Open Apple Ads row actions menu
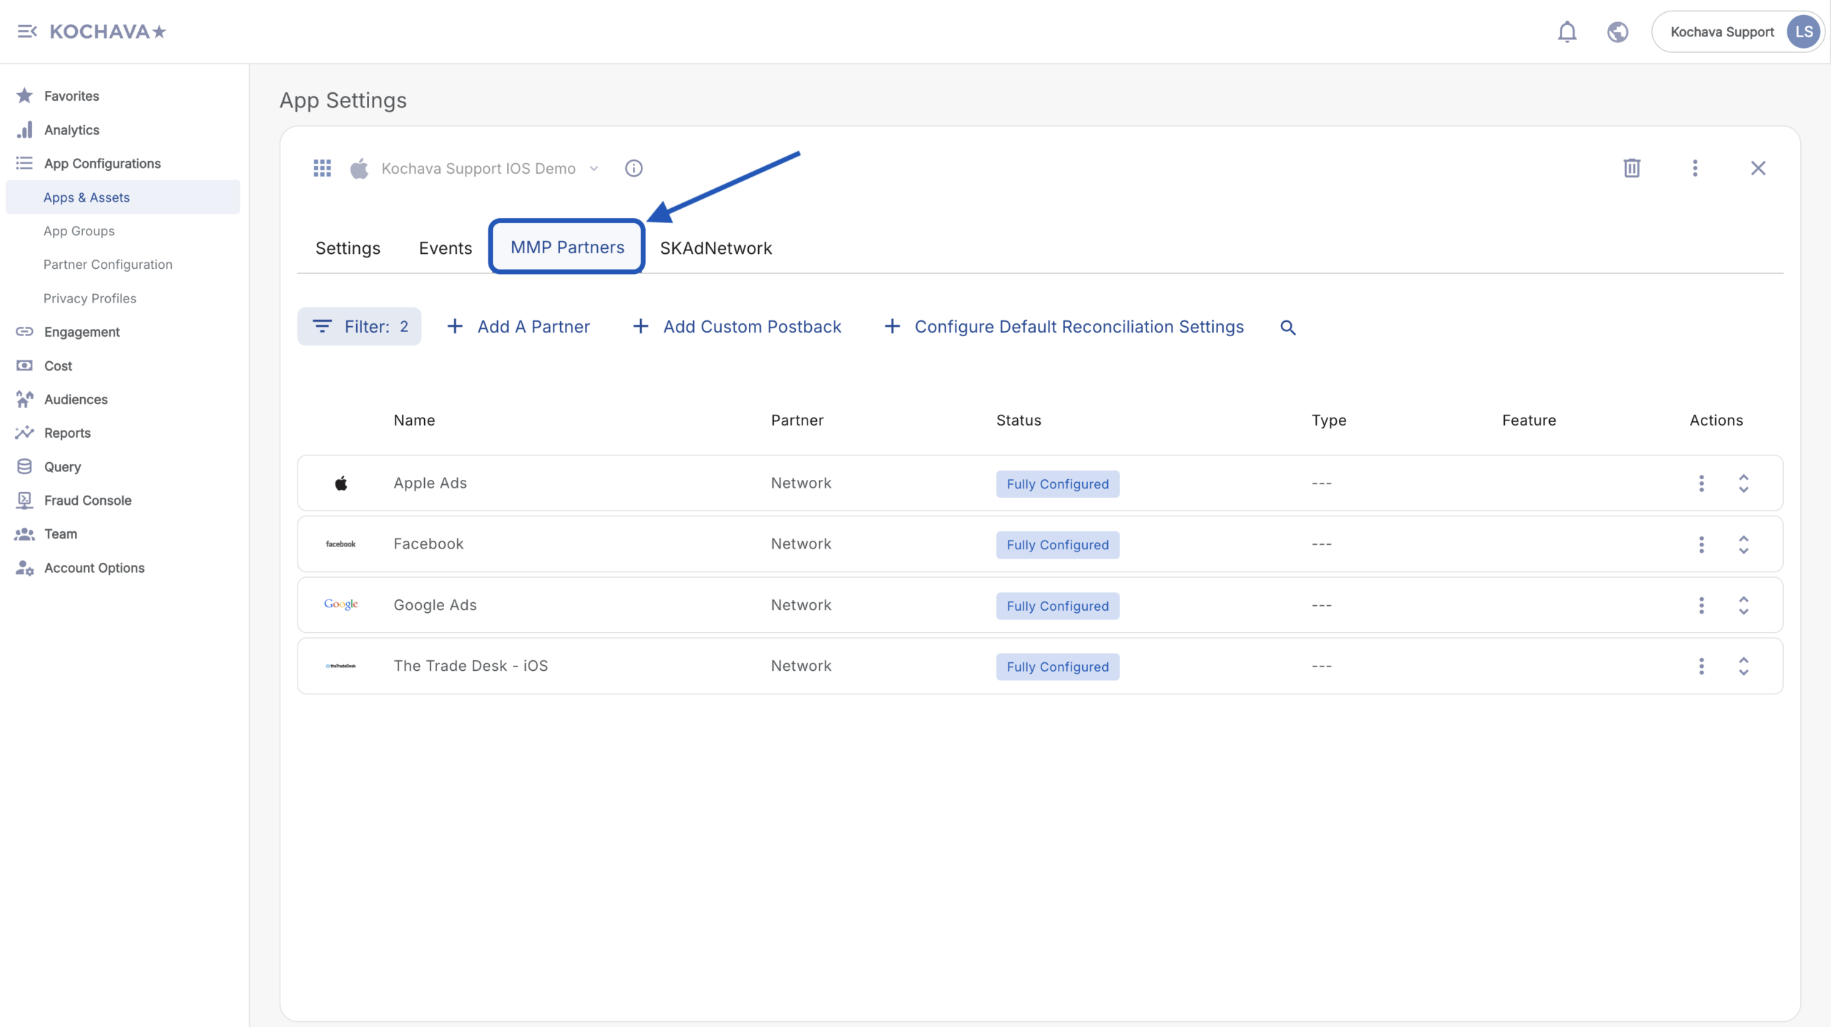 coord(1702,483)
